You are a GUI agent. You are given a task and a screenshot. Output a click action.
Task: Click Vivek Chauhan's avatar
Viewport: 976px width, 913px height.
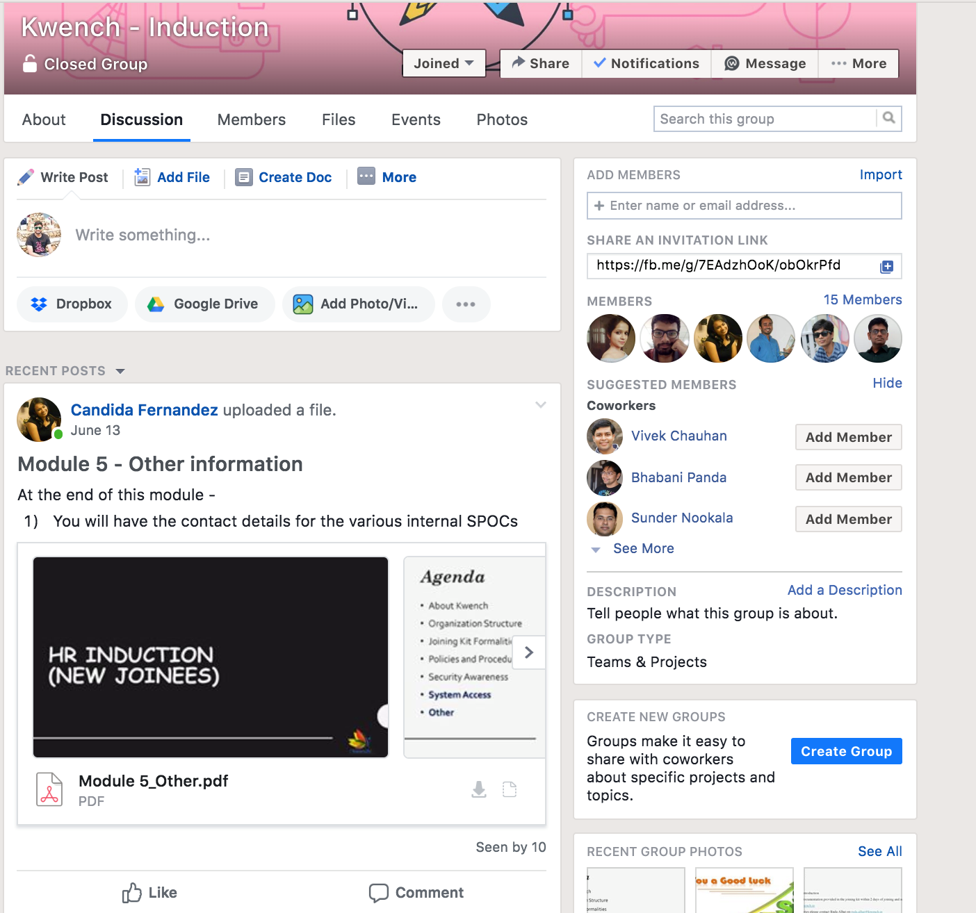(x=605, y=436)
